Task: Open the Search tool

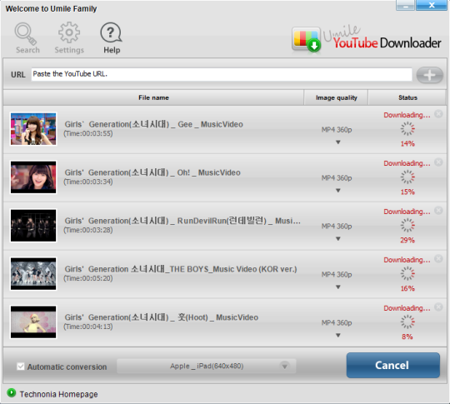Action: [x=27, y=37]
